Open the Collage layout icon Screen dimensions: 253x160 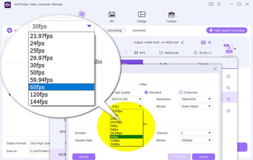142,15
